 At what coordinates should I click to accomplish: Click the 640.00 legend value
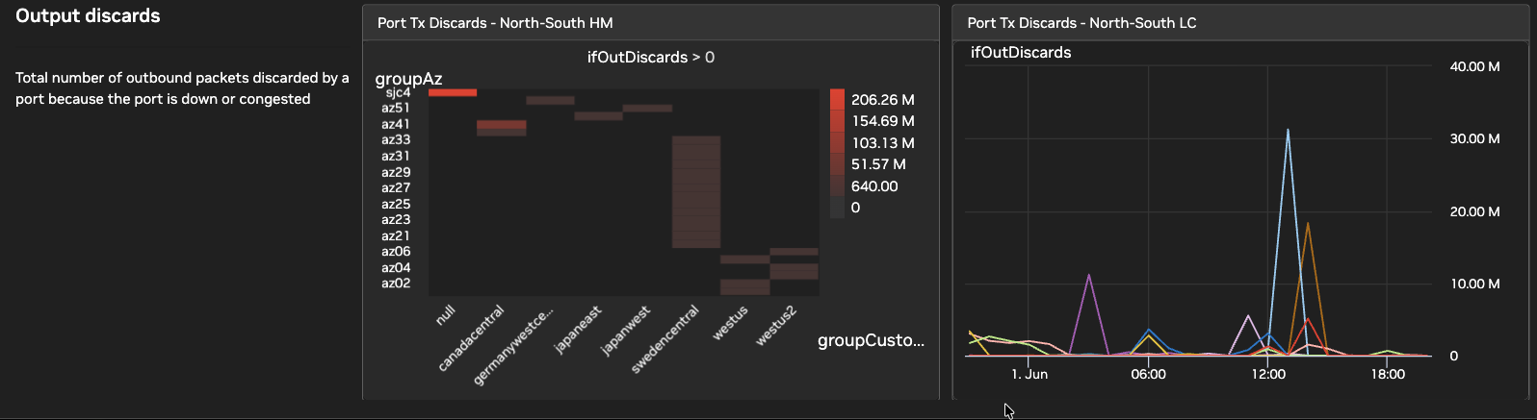[874, 186]
